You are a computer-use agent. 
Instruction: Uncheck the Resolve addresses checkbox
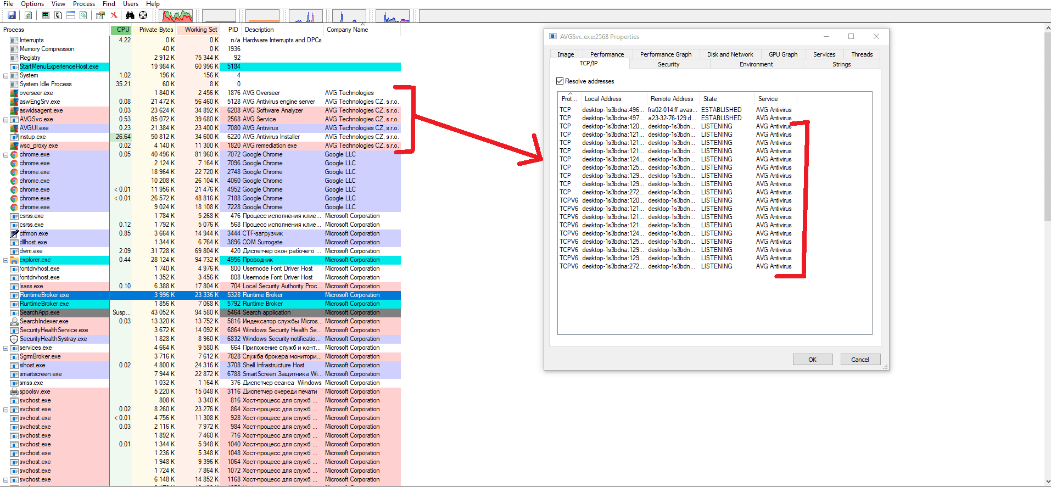click(x=560, y=81)
